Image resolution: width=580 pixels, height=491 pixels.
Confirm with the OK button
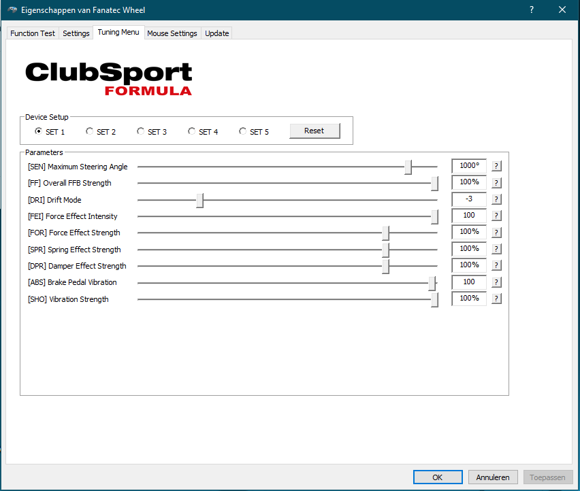tap(438, 477)
